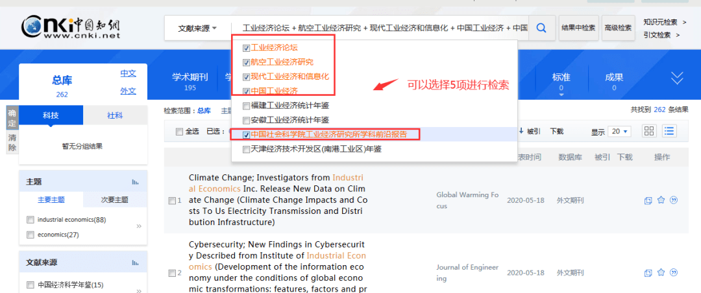
Task: Uncheck 现代工业经济和信息化 option
Action: [246, 77]
